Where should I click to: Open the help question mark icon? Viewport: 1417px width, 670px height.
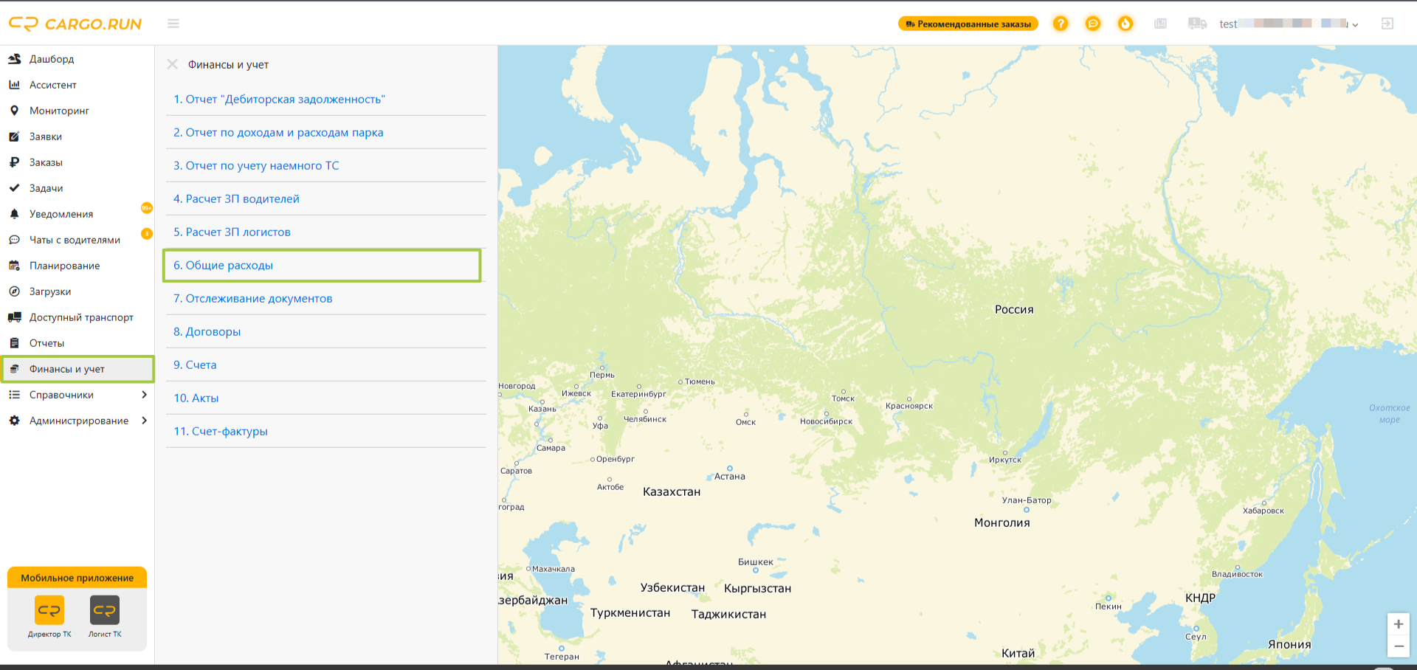pos(1060,24)
